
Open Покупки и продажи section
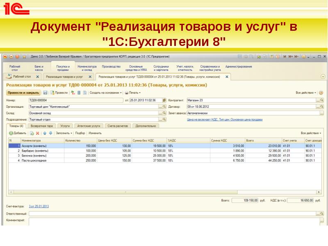(63, 68)
